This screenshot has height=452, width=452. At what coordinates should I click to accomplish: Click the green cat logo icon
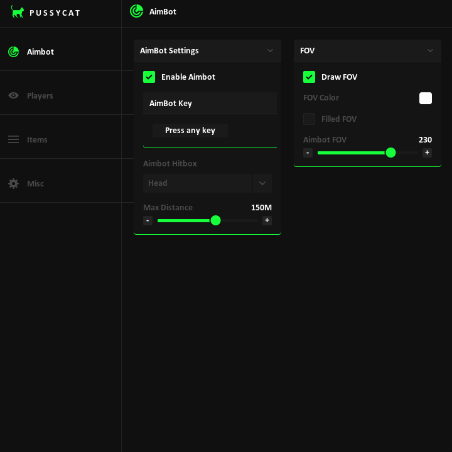(18, 11)
